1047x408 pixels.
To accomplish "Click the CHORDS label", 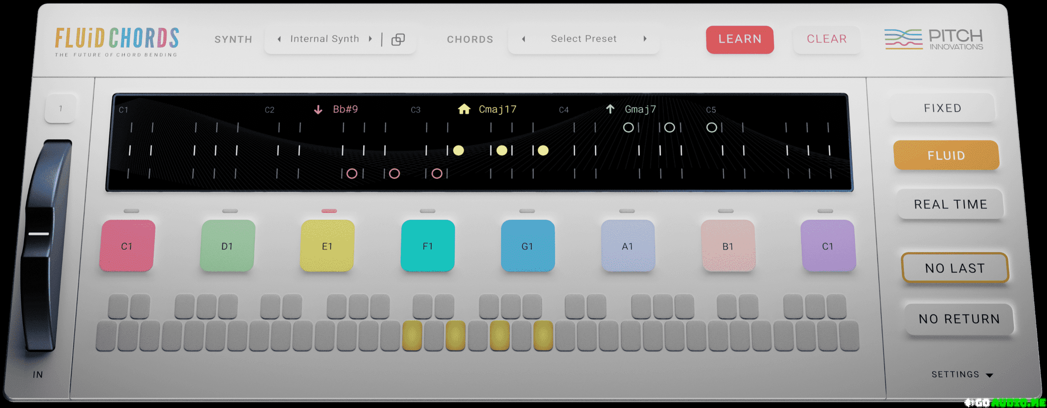I will pyautogui.click(x=470, y=39).
